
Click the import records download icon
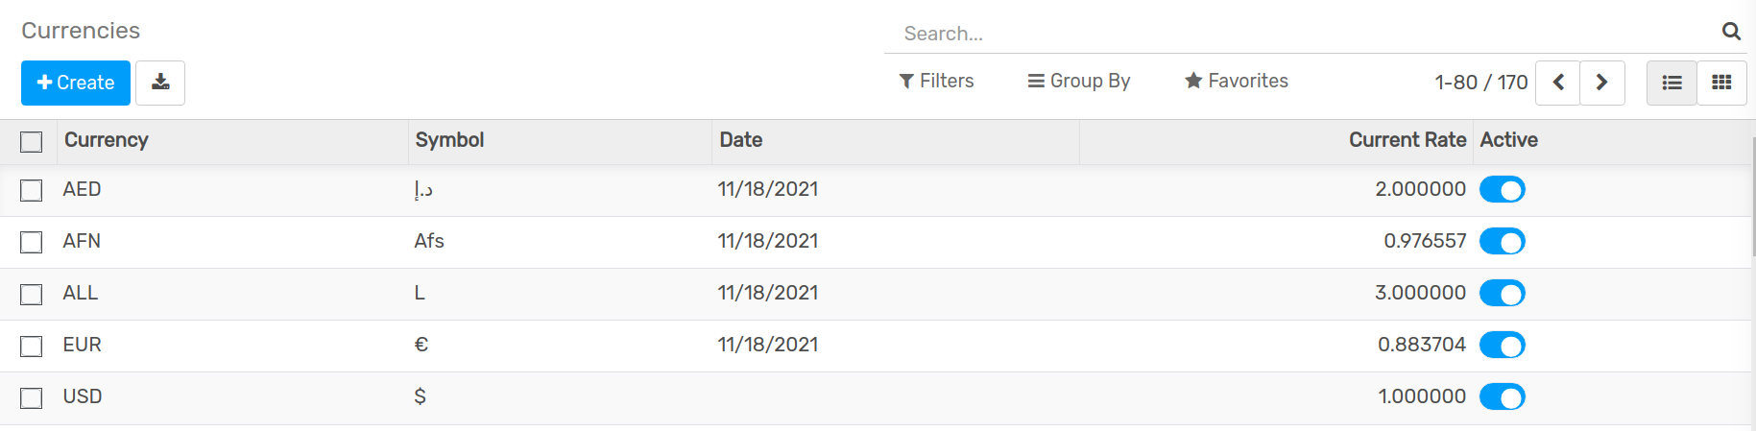(160, 83)
